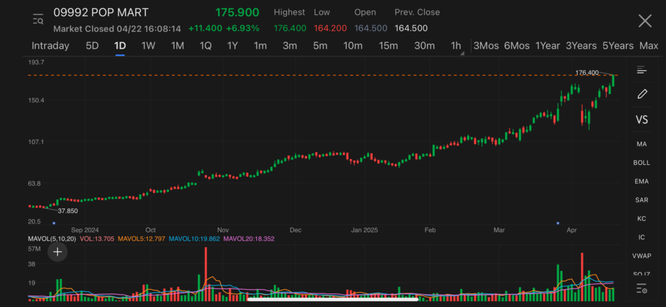Open indicator list settings icon
The width and height of the screenshot is (666, 307).
pyautogui.click(x=642, y=289)
